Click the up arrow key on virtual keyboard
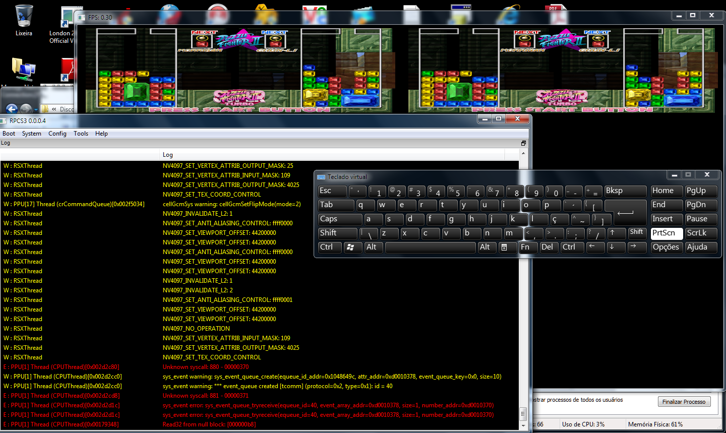The width and height of the screenshot is (726, 433). click(616, 233)
